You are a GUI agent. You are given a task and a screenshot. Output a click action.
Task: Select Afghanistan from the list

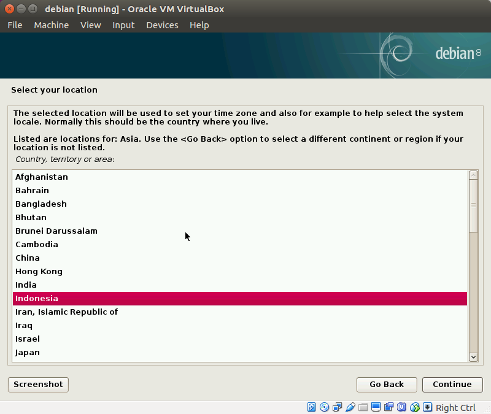pos(240,177)
